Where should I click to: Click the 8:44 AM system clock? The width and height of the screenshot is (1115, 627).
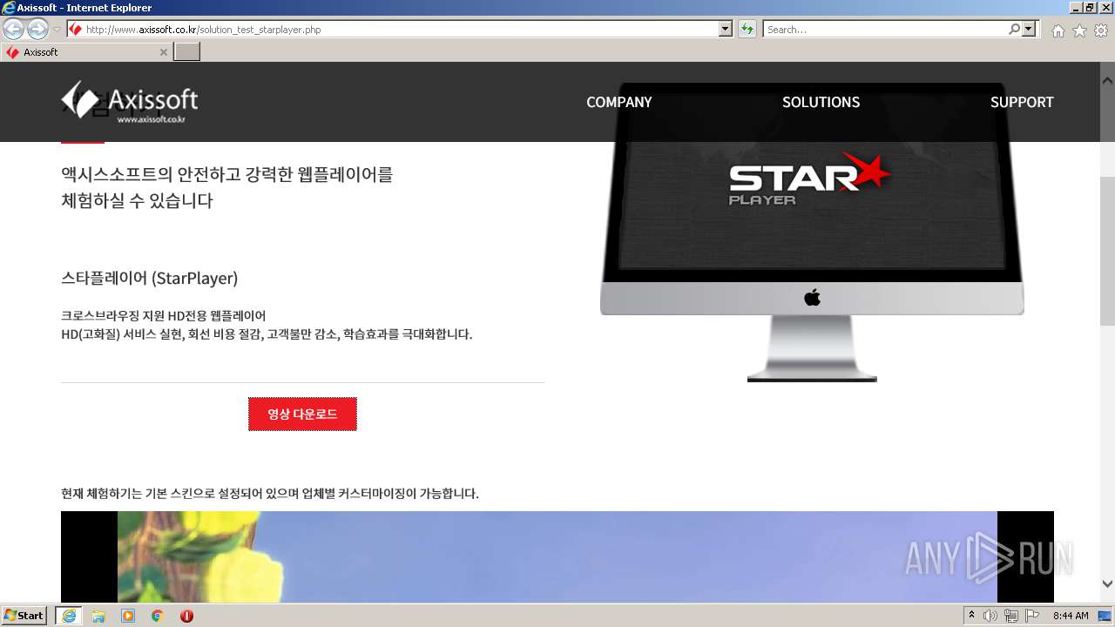point(1071,616)
